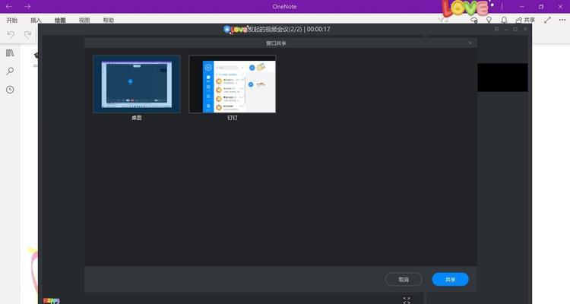Open the 插入 tab in OneNote
This screenshot has height=304, width=570.
coord(36,20)
